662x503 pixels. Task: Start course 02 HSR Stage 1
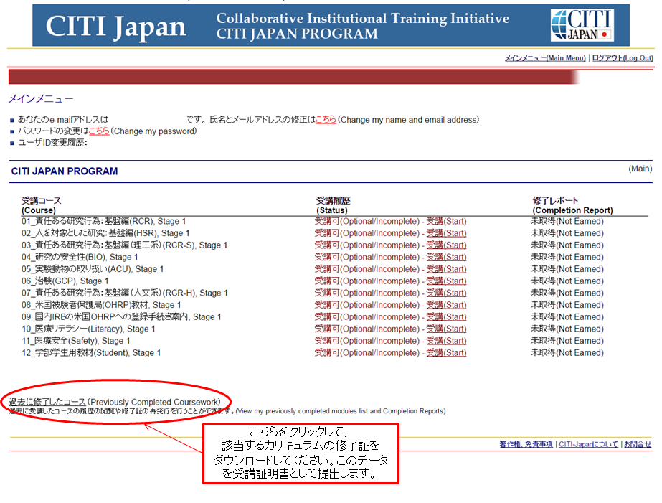coord(446,232)
